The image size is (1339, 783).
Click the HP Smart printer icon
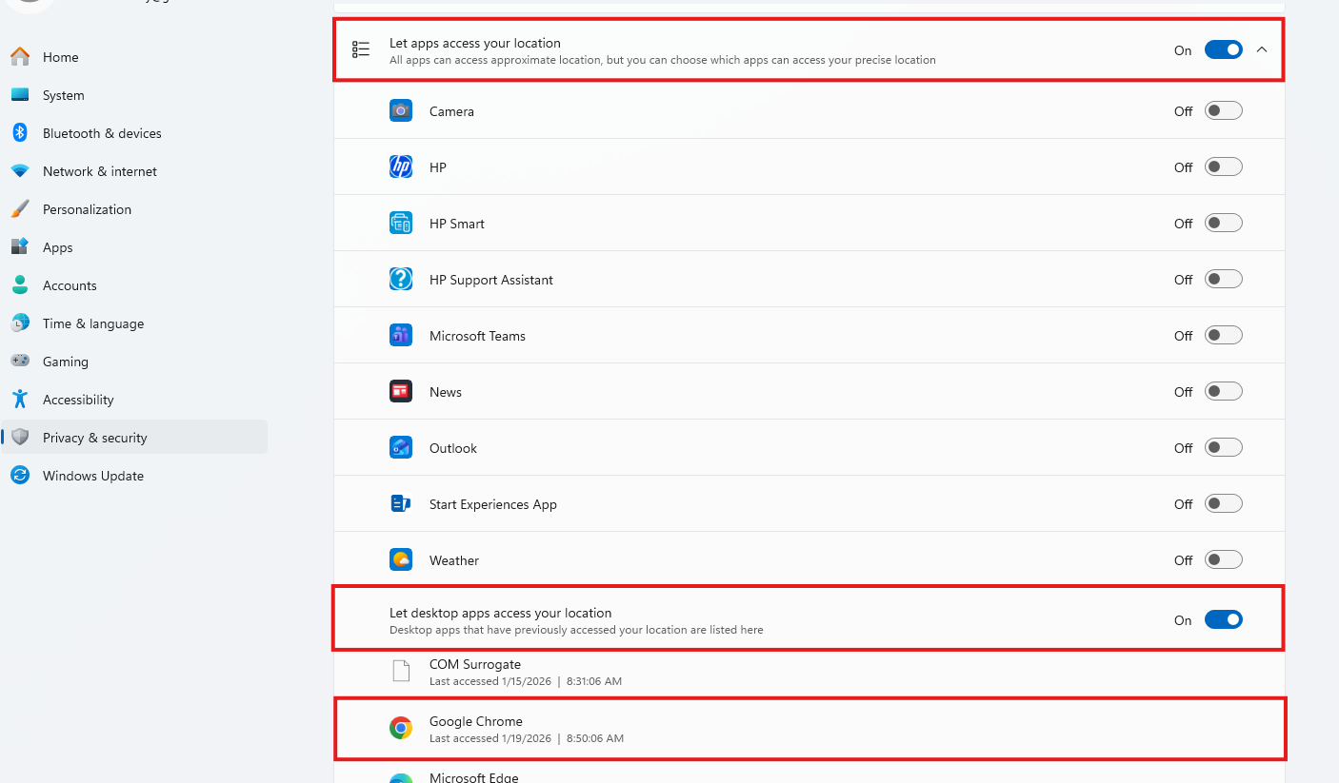tap(401, 224)
